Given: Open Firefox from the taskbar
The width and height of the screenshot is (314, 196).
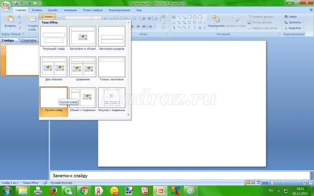Looking at the screenshot, I should tap(53, 191).
